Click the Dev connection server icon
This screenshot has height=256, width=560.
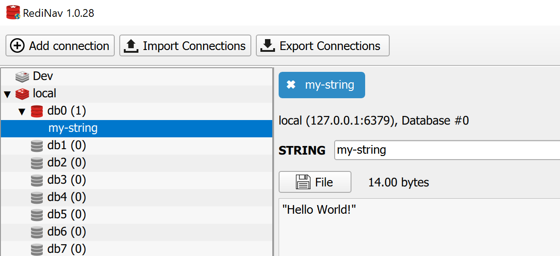pyautogui.click(x=22, y=76)
